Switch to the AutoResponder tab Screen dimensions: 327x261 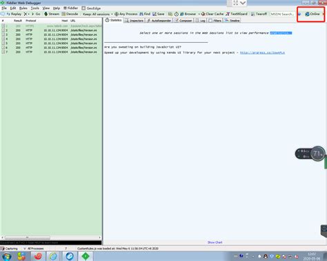(159, 21)
